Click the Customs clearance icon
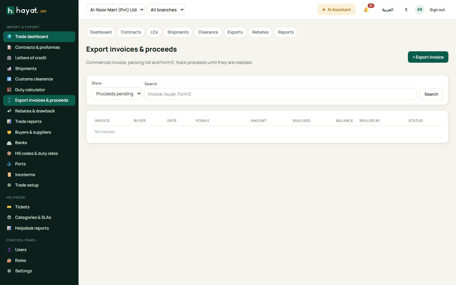 pos(9,79)
